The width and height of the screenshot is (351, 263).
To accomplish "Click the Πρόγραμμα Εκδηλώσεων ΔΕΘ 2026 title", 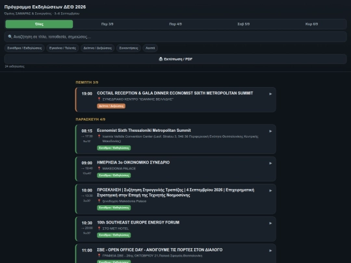I will (45, 7).
